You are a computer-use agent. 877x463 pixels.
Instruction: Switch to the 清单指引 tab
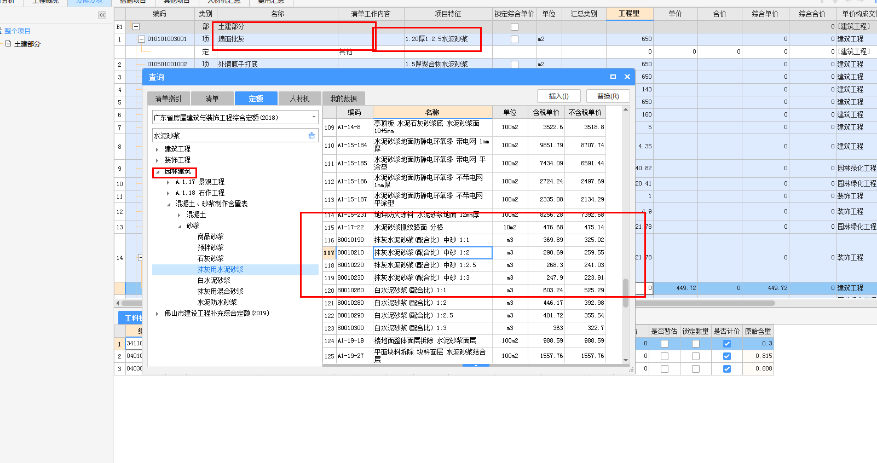point(168,99)
